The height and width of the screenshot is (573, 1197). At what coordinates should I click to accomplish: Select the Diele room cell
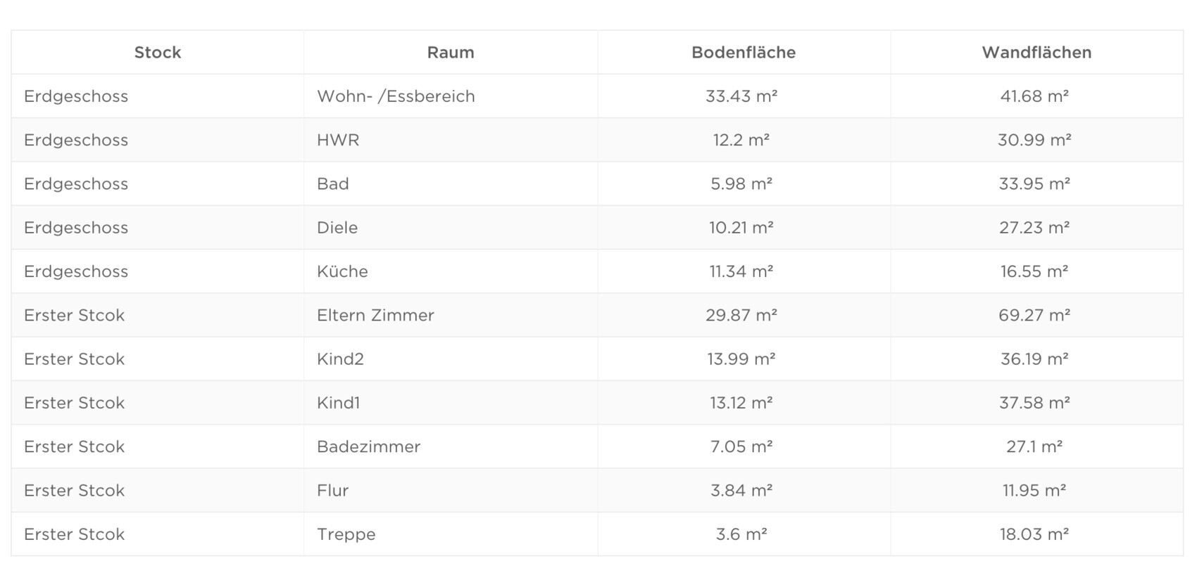point(337,228)
